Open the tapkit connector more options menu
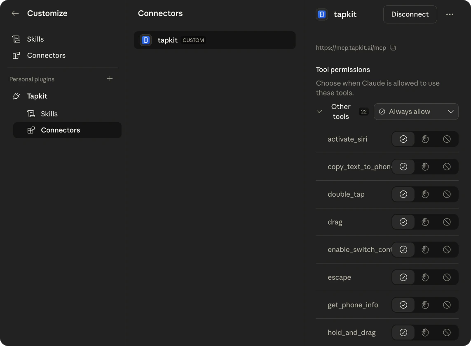Image resolution: width=471 pixels, height=346 pixels. tap(450, 14)
